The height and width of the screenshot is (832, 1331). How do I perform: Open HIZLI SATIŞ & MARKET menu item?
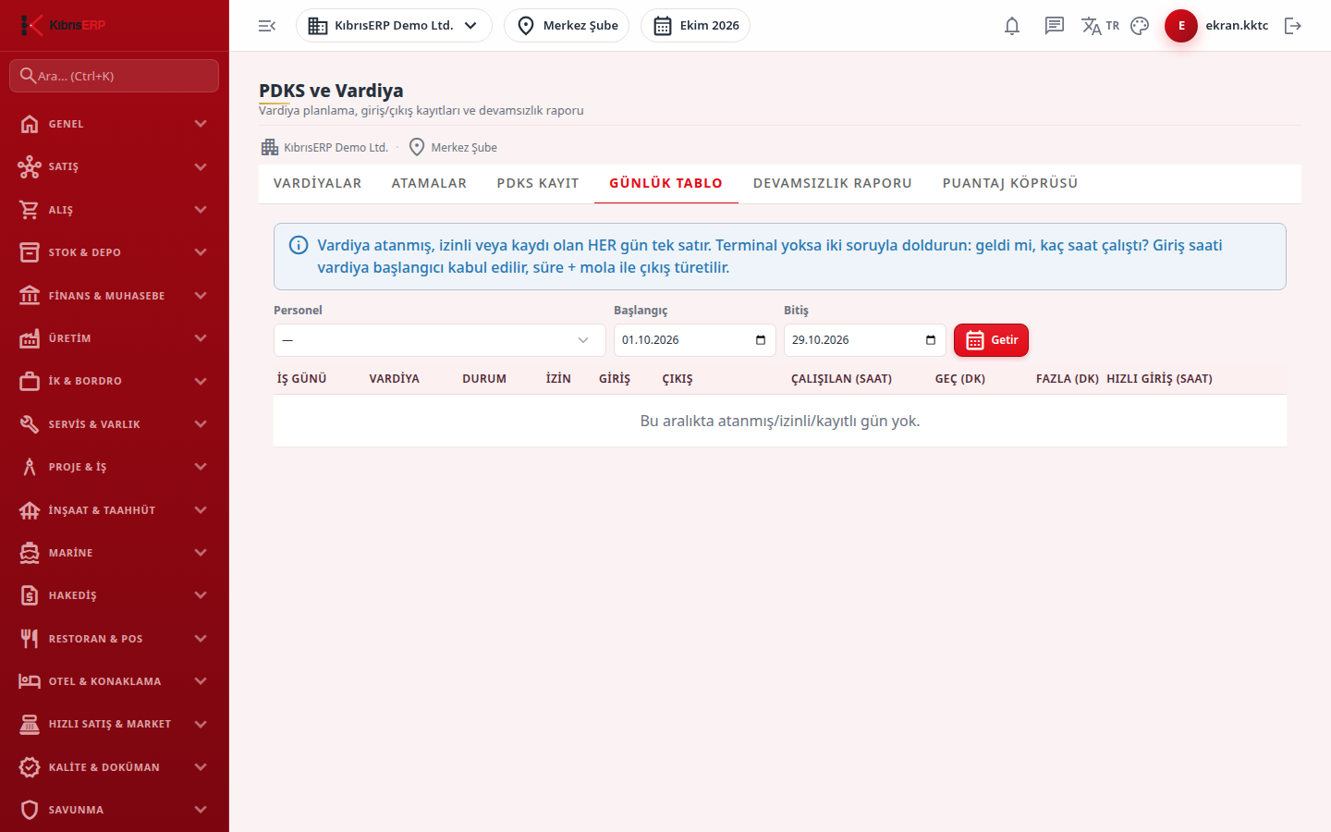(x=115, y=724)
